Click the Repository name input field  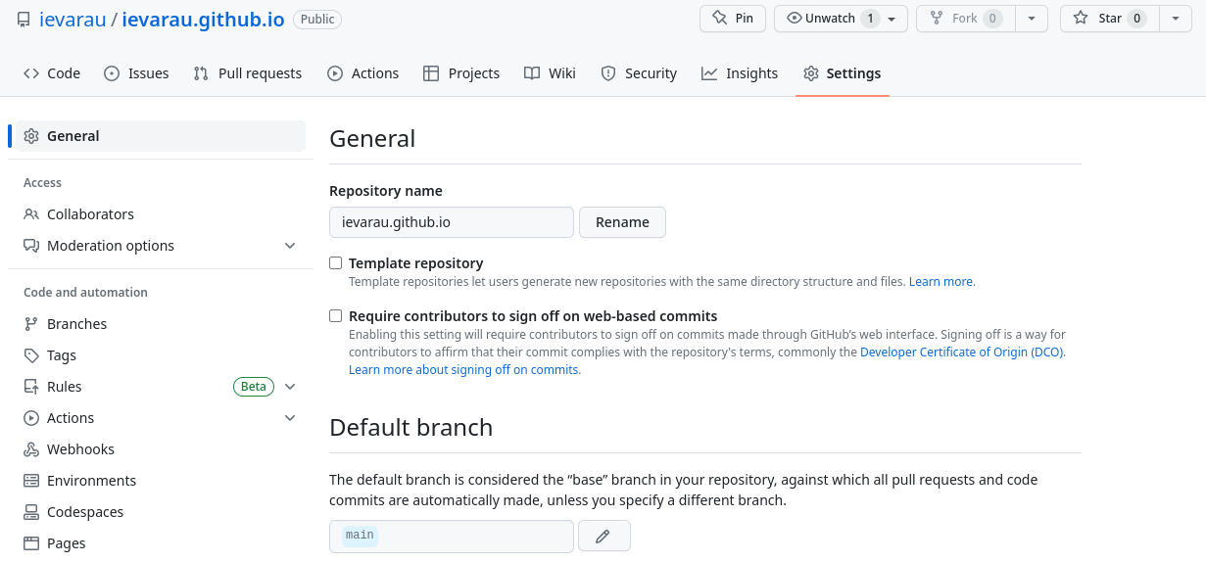click(452, 222)
